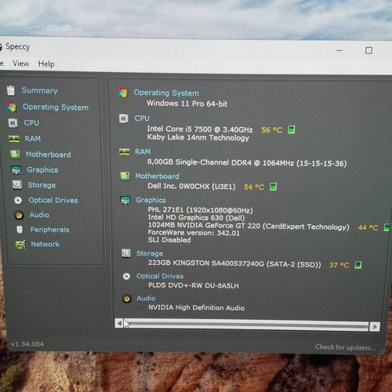Image resolution: width=392 pixels, height=392 pixels.
Task: Click the 37 °C storage temperature value
Action: tap(339, 265)
